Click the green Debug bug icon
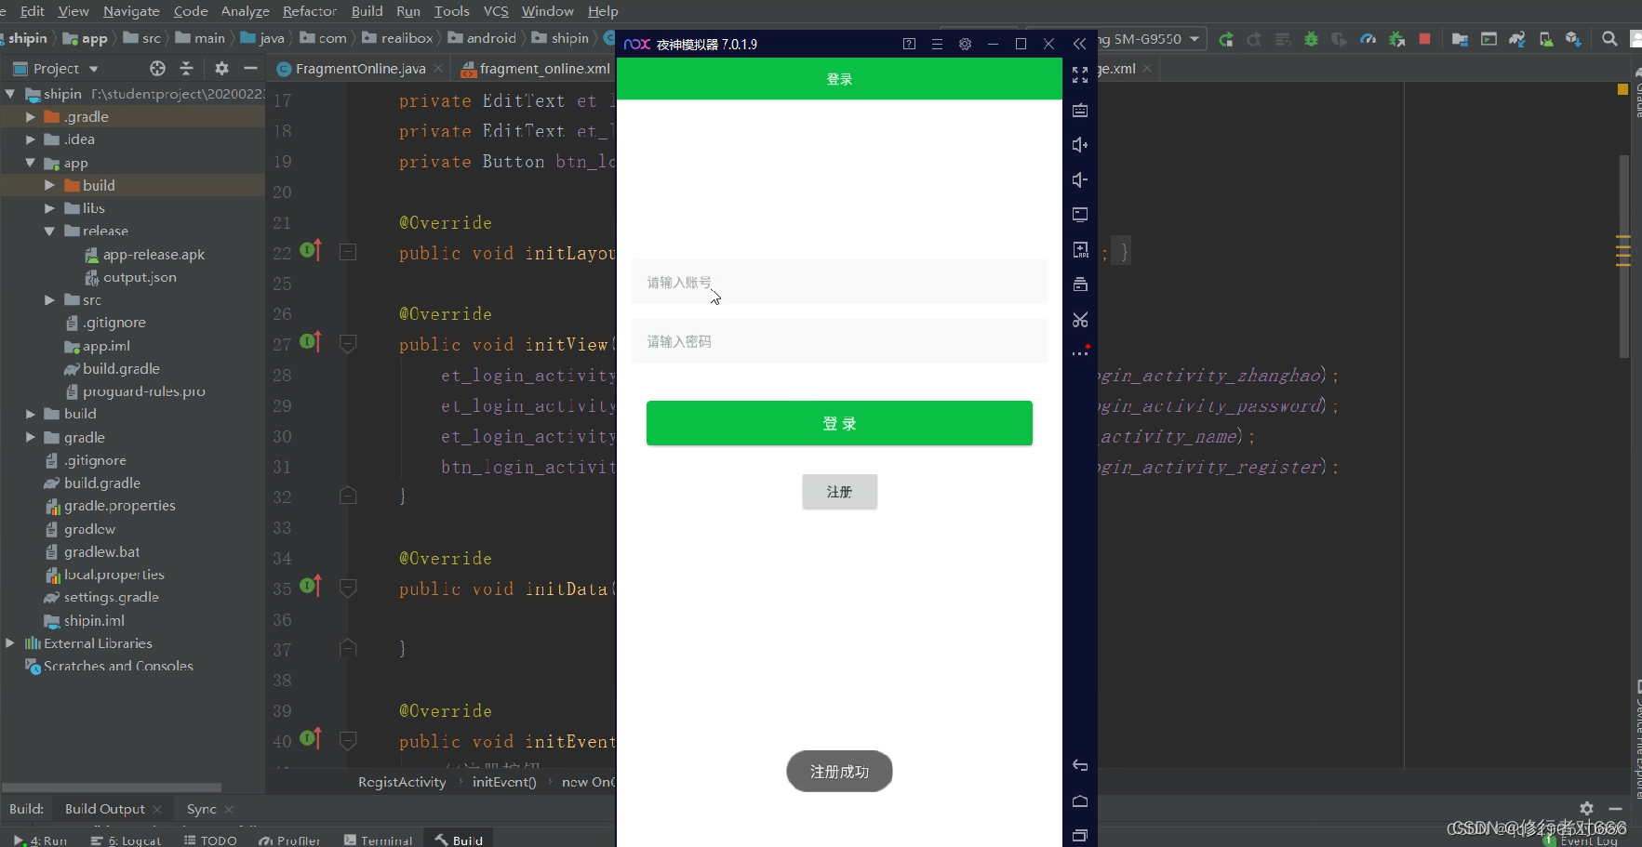The width and height of the screenshot is (1642, 847). tap(1311, 39)
